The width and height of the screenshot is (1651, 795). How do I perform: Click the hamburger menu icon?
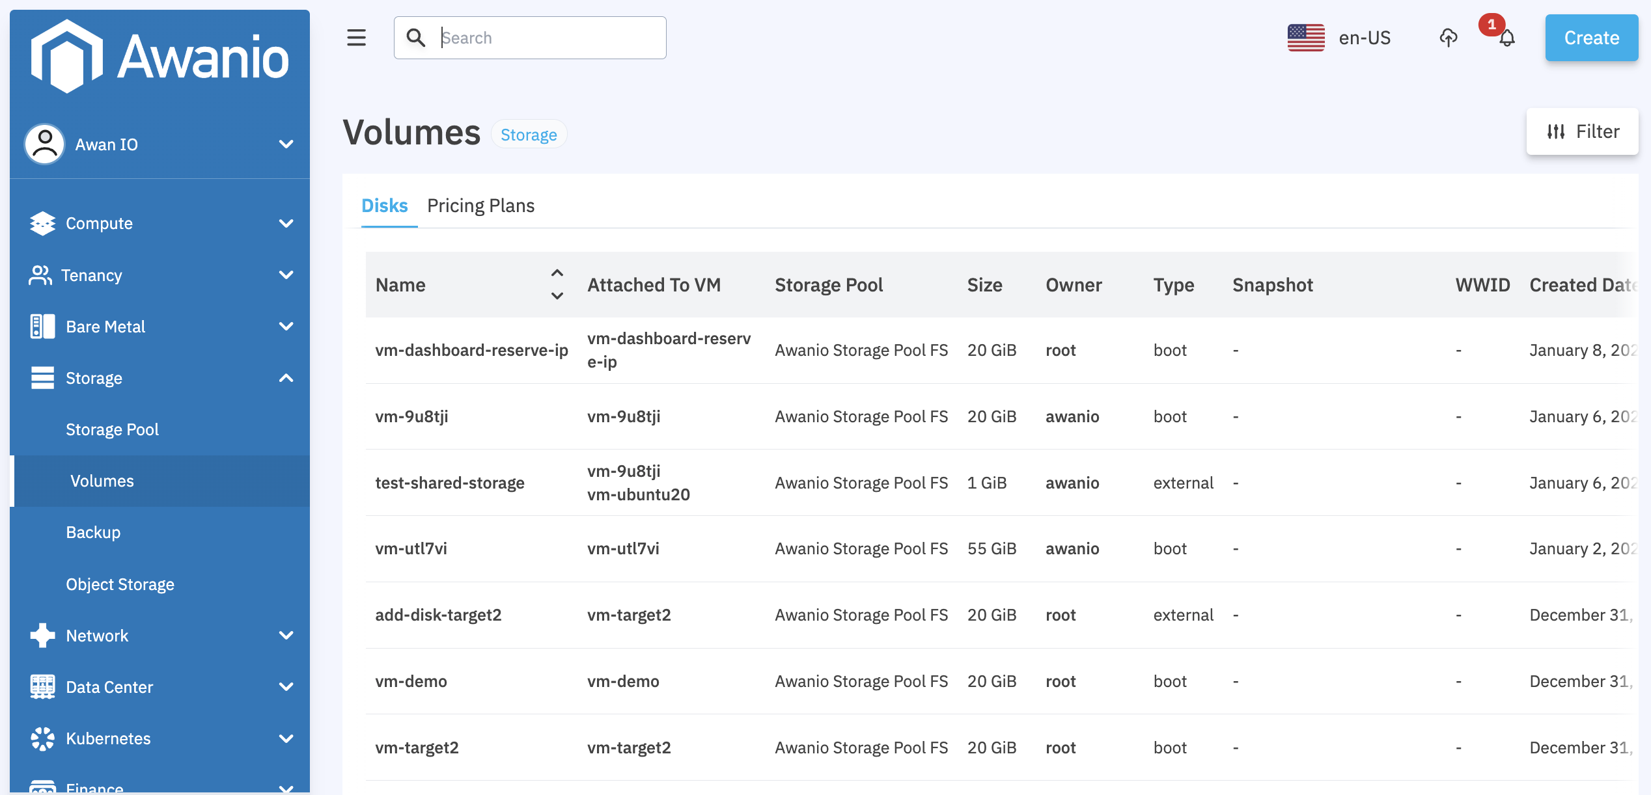356,38
